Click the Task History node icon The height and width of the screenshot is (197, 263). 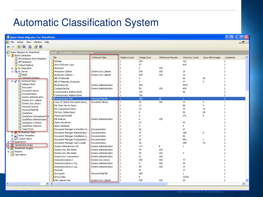tap(12, 155)
